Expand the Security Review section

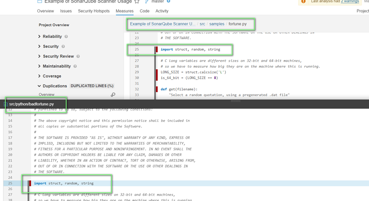coord(39,56)
